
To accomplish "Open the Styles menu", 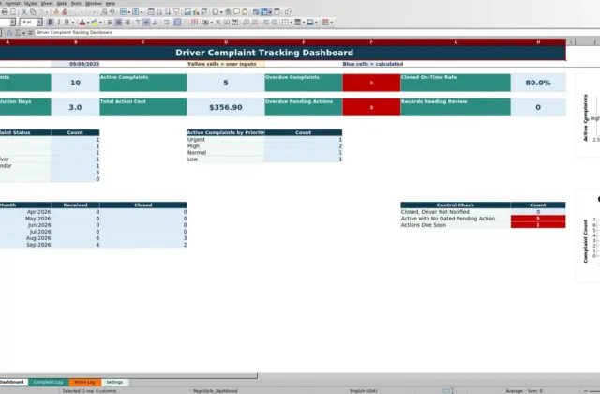I will pos(30,3).
